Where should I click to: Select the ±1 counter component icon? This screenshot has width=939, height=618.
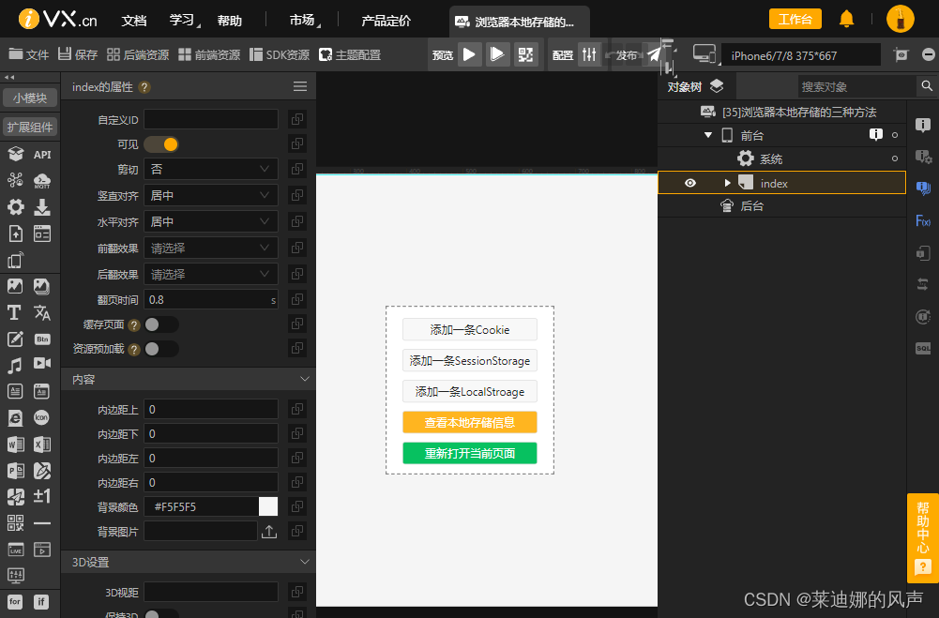[x=42, y=496]
